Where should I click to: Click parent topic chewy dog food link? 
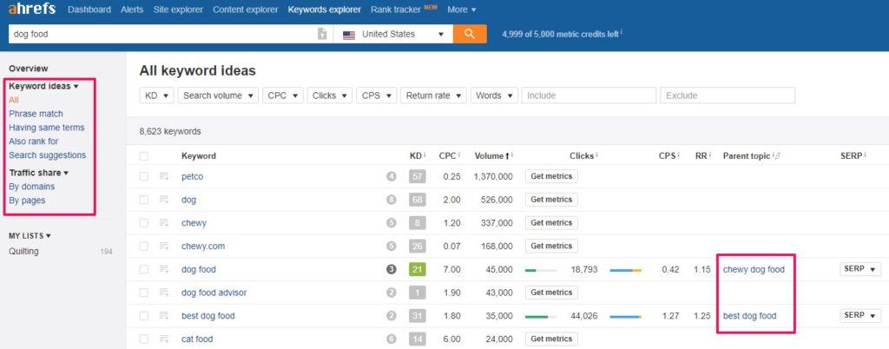754,270
